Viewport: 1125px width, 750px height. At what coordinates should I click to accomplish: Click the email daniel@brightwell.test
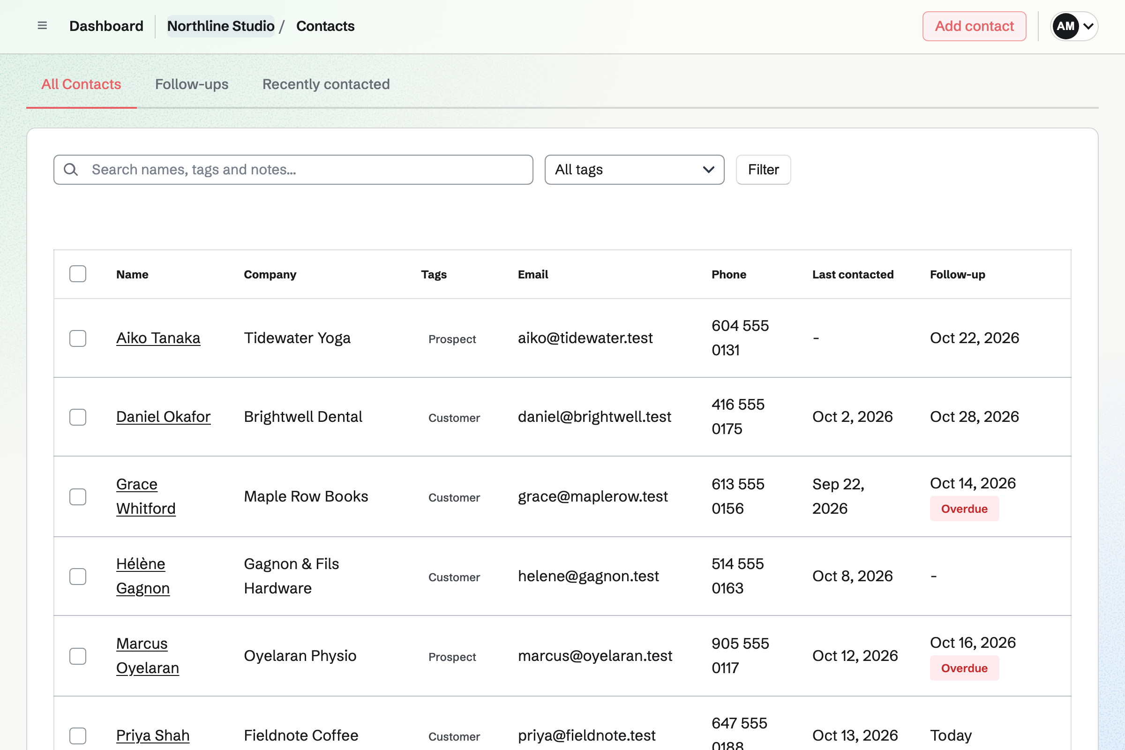(594, 417)
